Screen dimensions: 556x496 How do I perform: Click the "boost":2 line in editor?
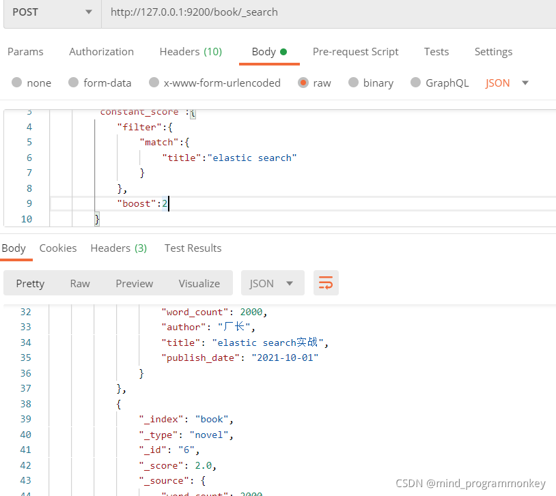[x=142, y=204]
